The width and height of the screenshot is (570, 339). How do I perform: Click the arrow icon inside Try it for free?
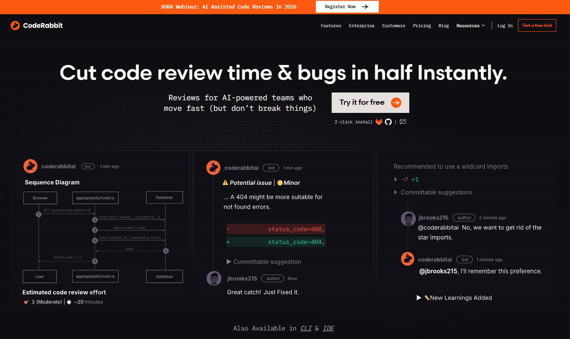396,103
